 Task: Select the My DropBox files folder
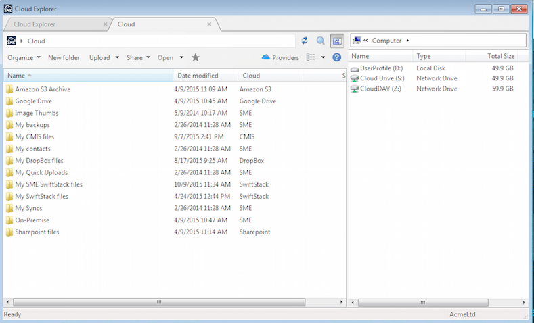[39, 161]
